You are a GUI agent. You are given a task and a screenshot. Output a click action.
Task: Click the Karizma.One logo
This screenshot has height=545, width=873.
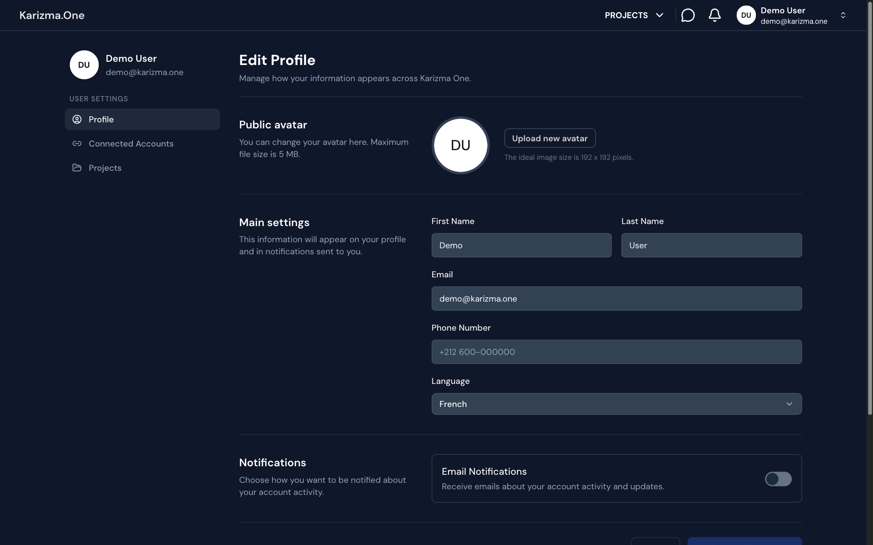[x=52, y=15]
